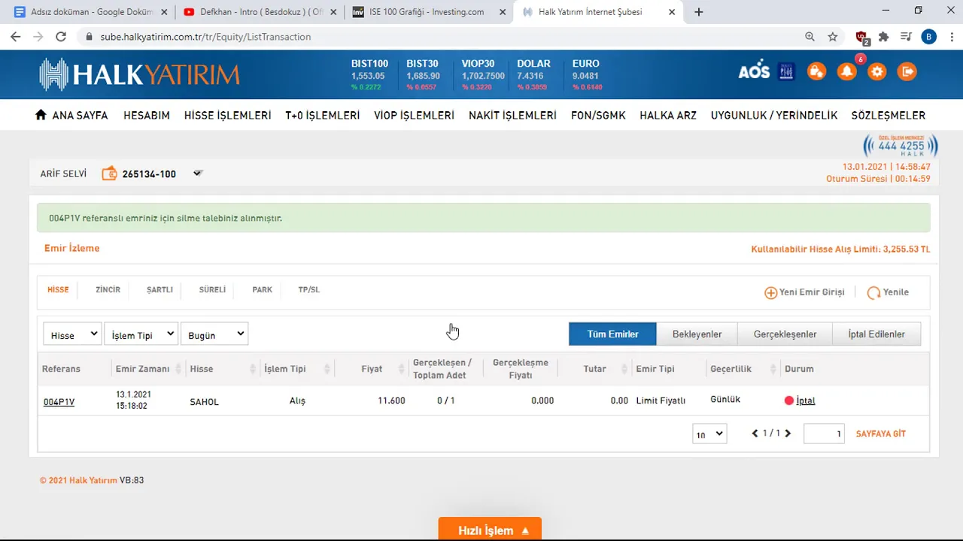Click the browser address bar URL

[205, 36]
